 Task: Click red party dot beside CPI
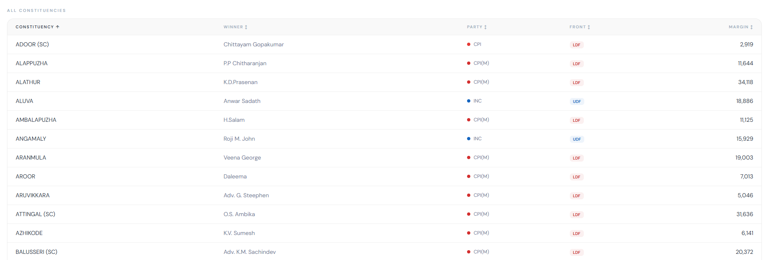click(x=469, y=44)
